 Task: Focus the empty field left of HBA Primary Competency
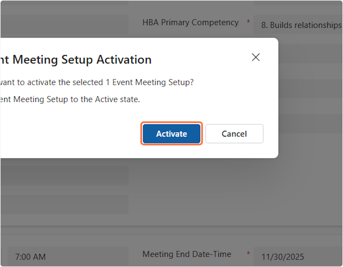click(x=64, y=25)
